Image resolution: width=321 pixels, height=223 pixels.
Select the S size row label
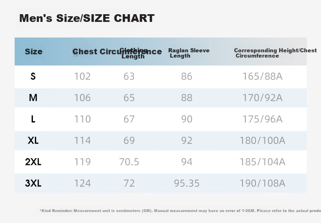click(x=33, y=76)
